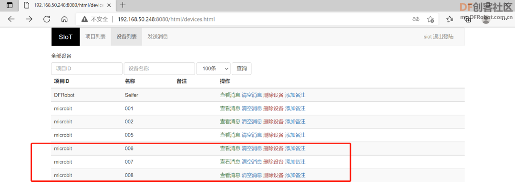Image resolution: width=515 pixels, height=188 pixels.
Task: Open the 发送消息 nav tab
Action: coord(158,37)
